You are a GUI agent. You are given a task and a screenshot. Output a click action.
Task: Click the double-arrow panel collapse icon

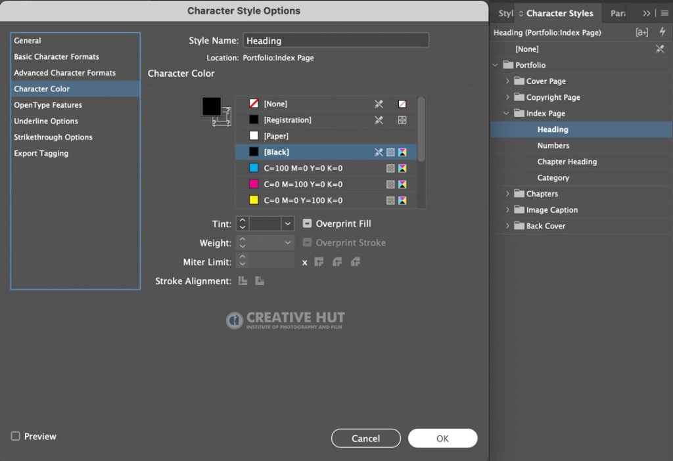(x=647, y=13)
